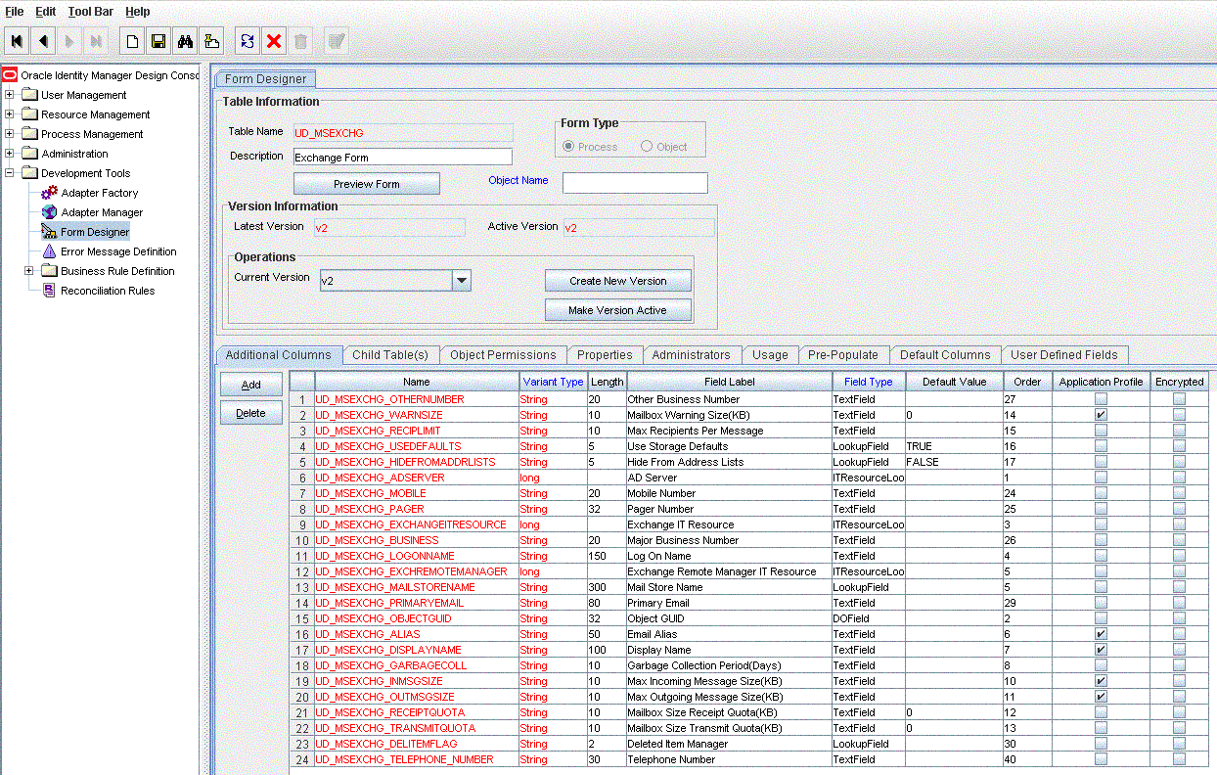This screenshot has width=1217, height=775.
Task: Open the Help menu
Action: point(138,12)
